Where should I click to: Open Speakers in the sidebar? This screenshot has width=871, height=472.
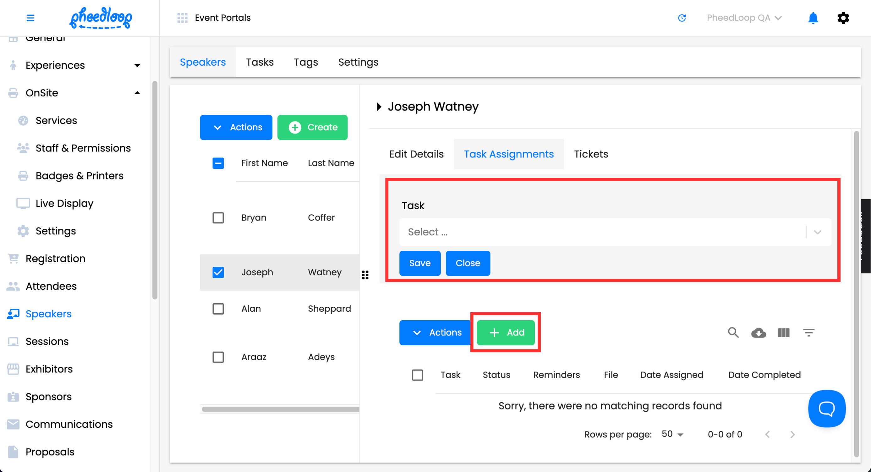[48, 314]
